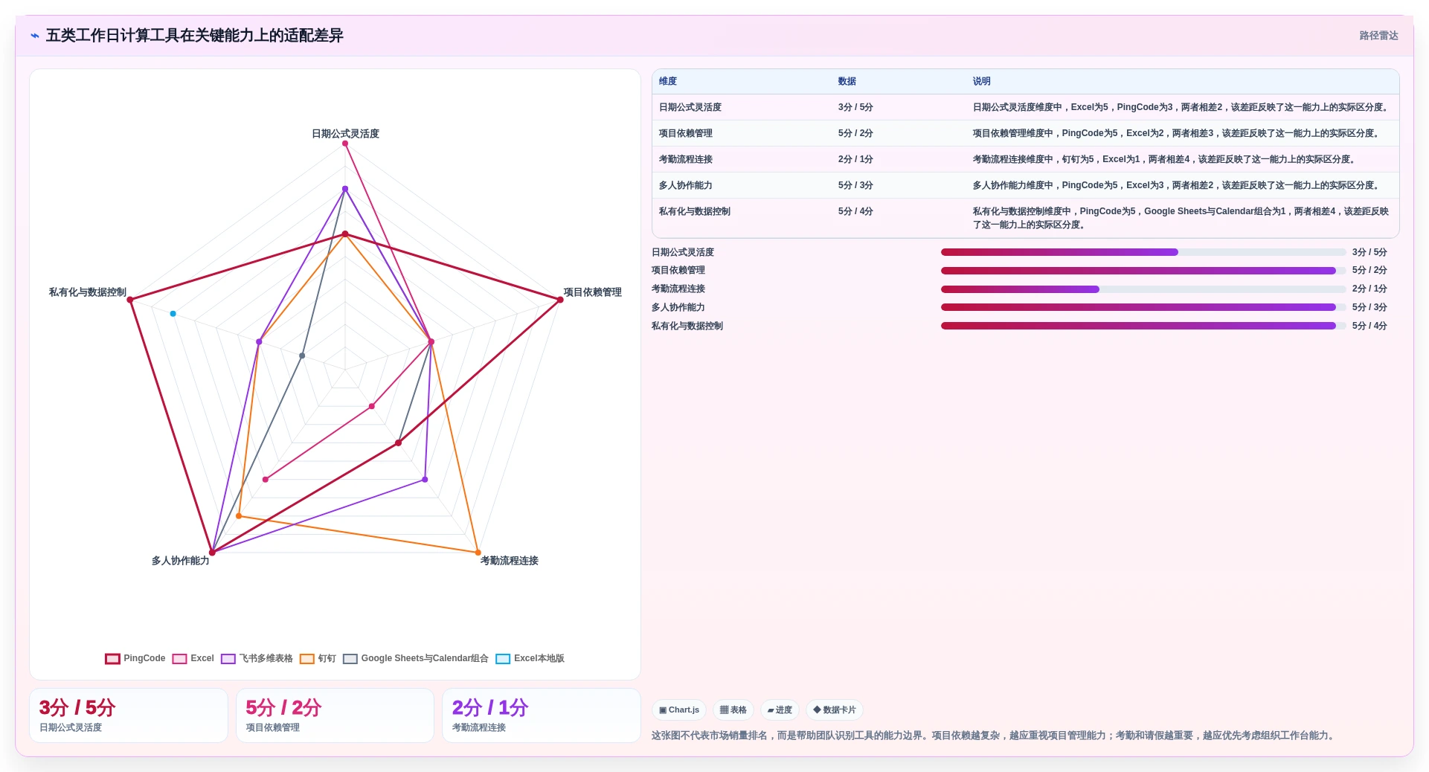
Task: Click the title icon beside 五类工作日计算工具
Action: (x=35, y=36)
